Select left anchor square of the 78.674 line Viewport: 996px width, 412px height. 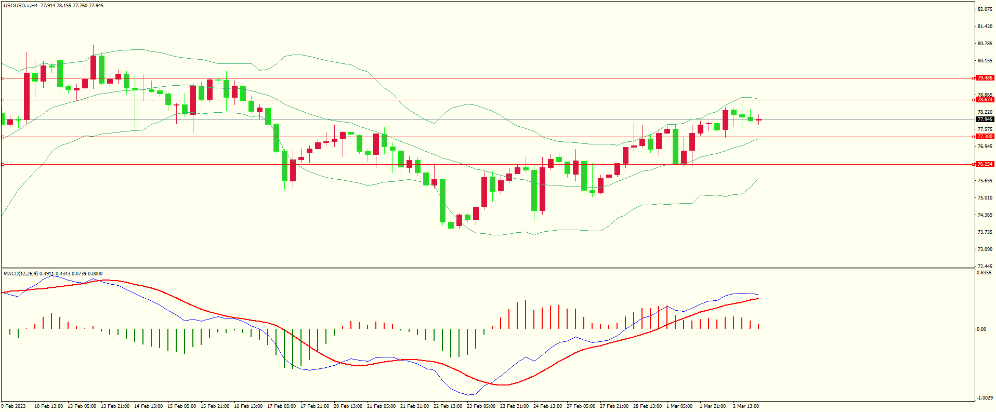point(3,100)
